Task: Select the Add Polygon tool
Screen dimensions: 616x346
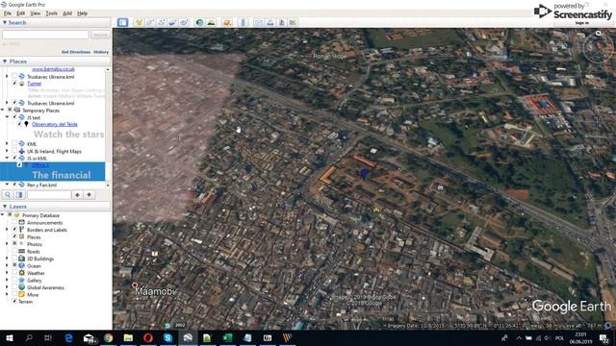Action: 150,22
